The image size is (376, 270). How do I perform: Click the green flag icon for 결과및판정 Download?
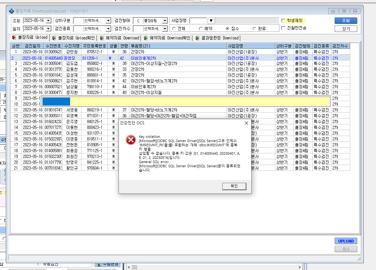coord(197,38)
